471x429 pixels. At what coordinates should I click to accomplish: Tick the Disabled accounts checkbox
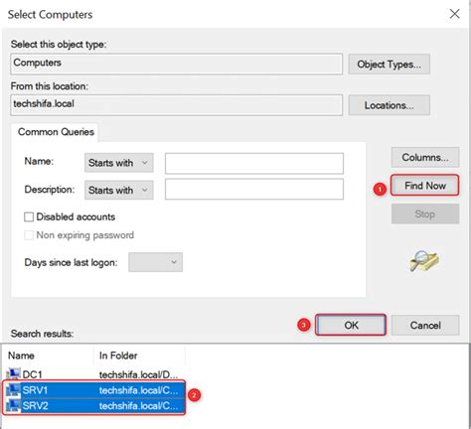pyautogui.click(x=29, y=216)
